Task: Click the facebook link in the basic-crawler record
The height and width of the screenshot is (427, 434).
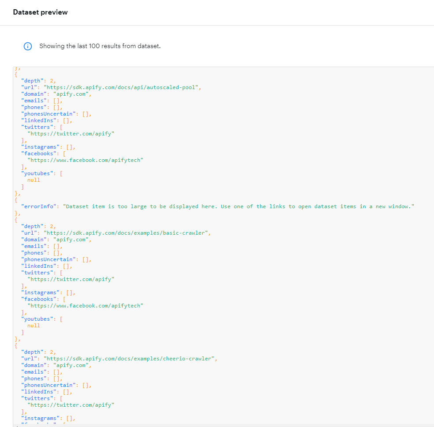Action: [85, 306]
